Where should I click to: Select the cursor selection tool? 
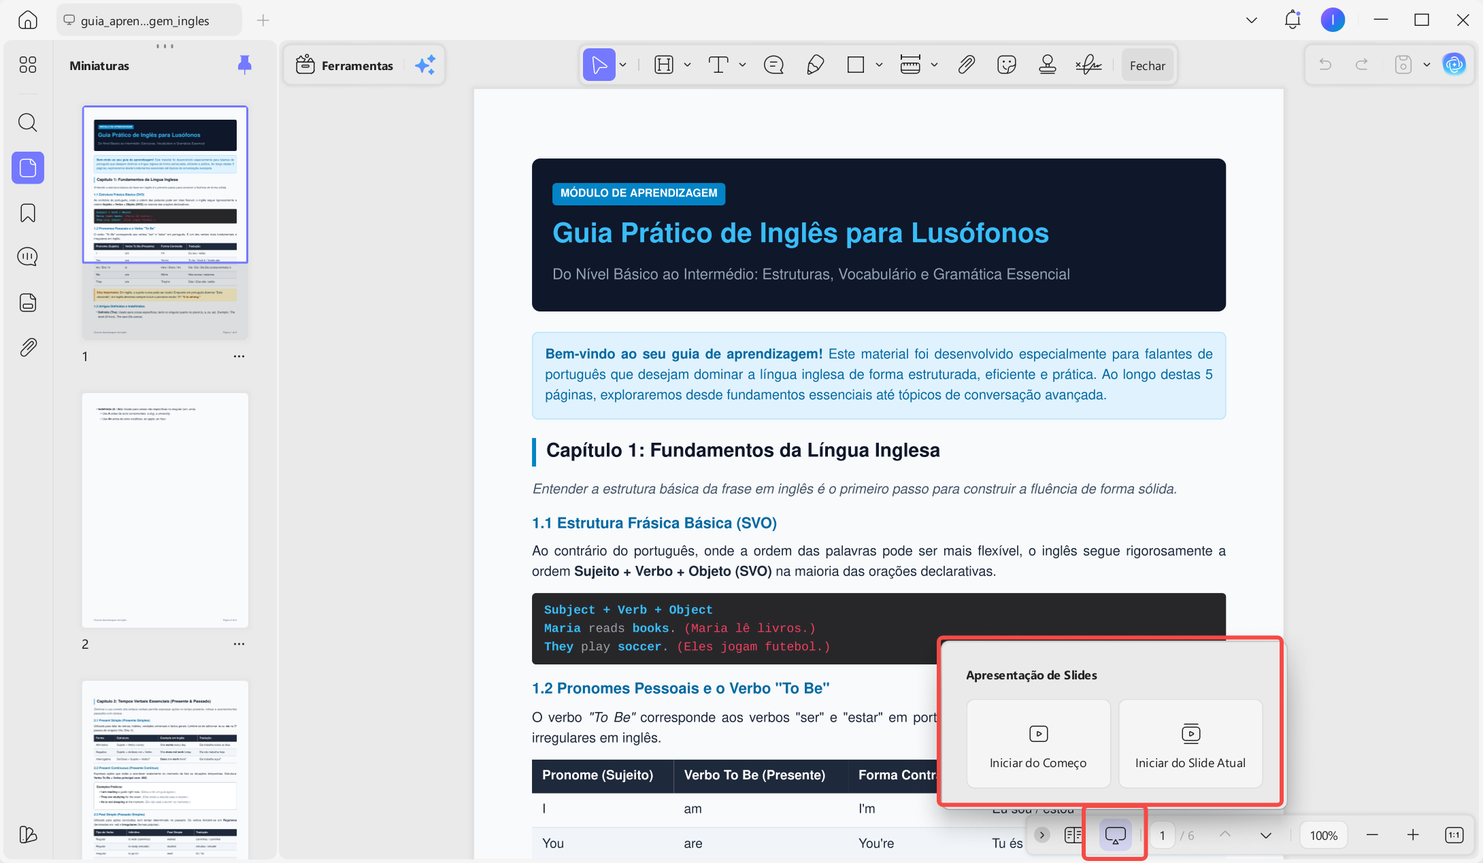tap(599, 65)
